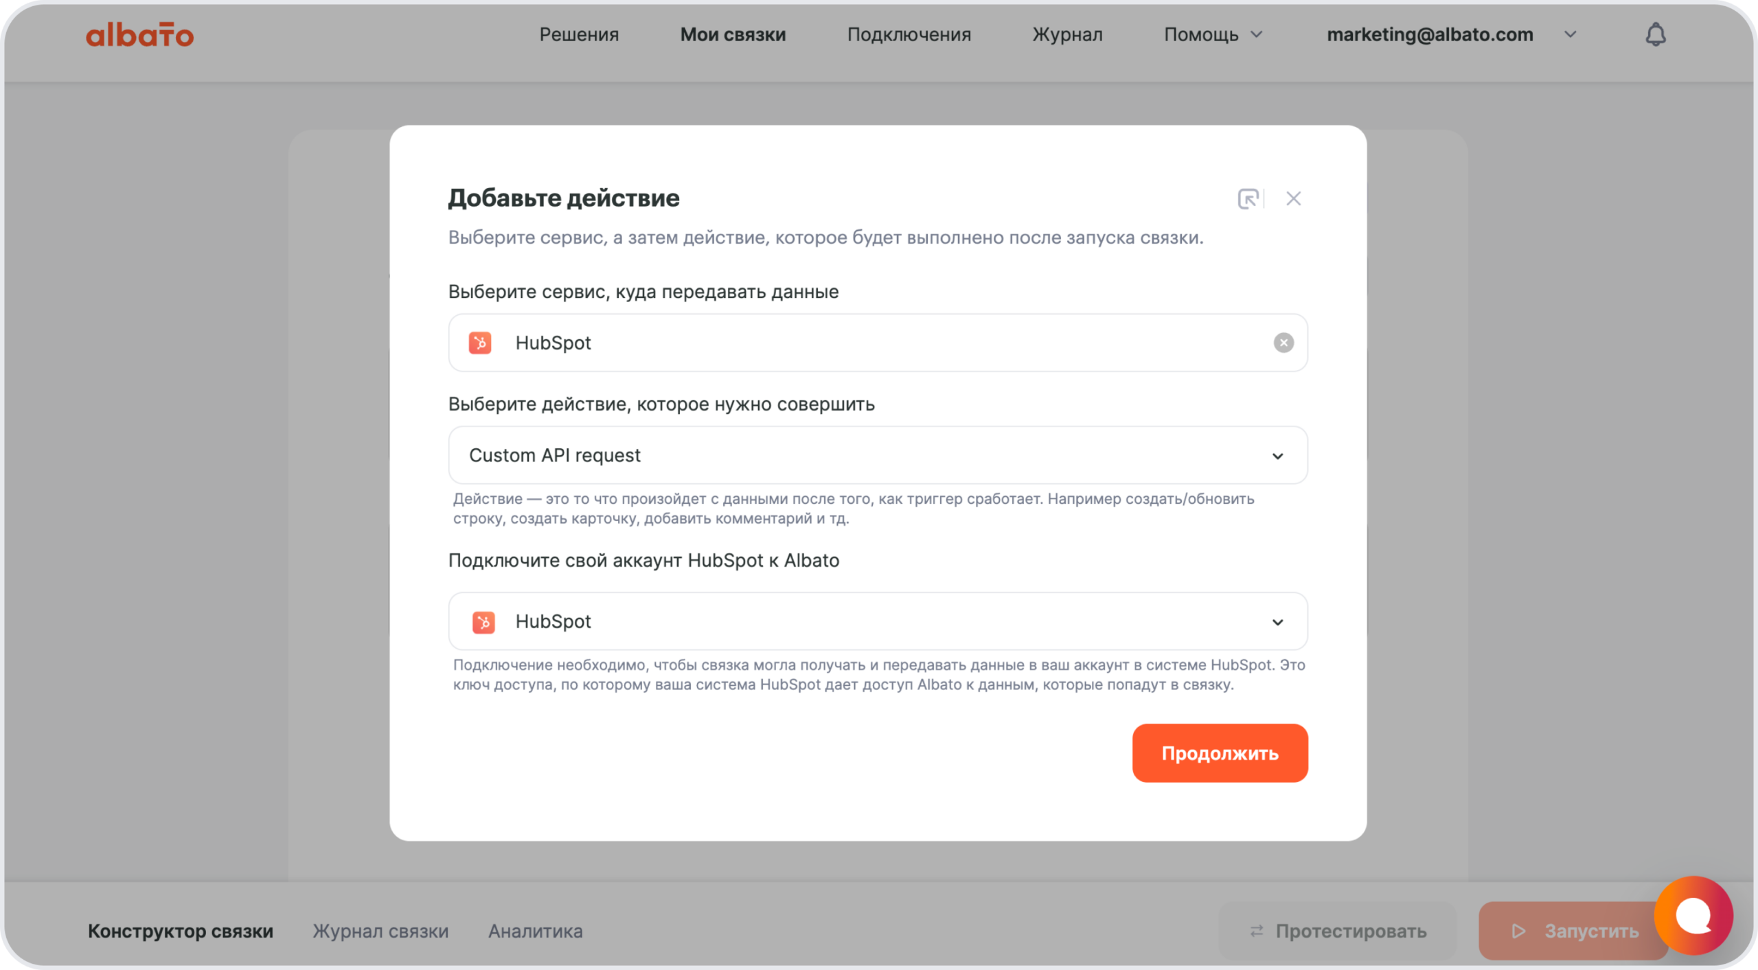Clear the selected HubSpot service
Viewport: 1758px width, 970px height.
[x=1283, y=343]
